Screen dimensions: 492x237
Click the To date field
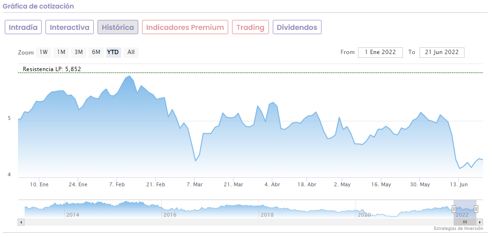442,52
